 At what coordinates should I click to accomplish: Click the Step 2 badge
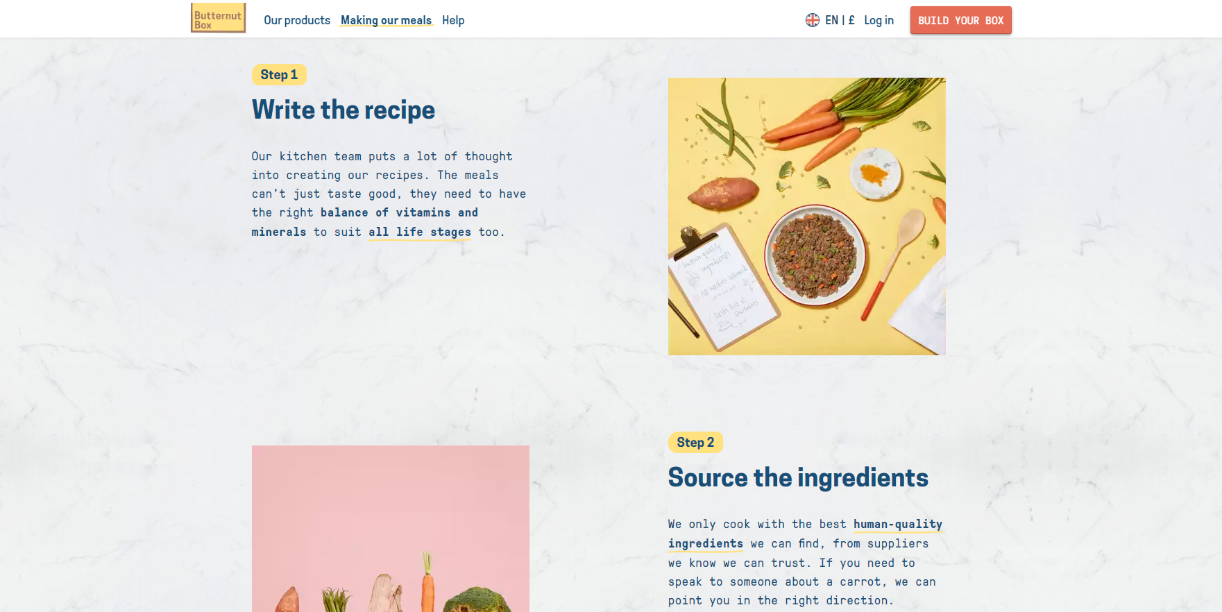(695, 442)
